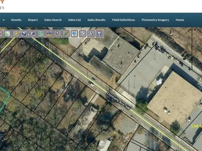View Sales Results

(97, 20)
